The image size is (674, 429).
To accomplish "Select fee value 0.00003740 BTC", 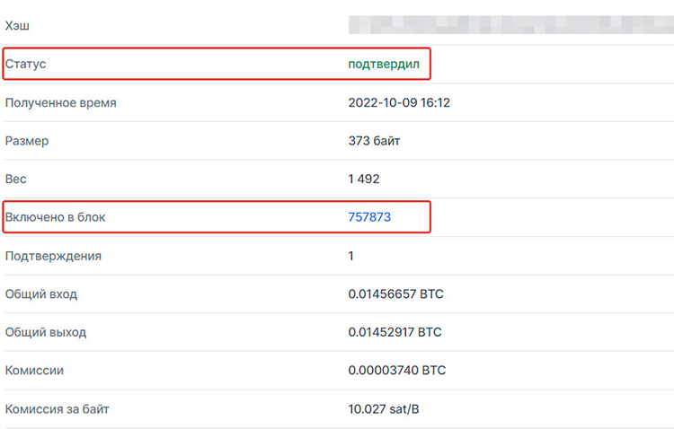I will (396, 370).
